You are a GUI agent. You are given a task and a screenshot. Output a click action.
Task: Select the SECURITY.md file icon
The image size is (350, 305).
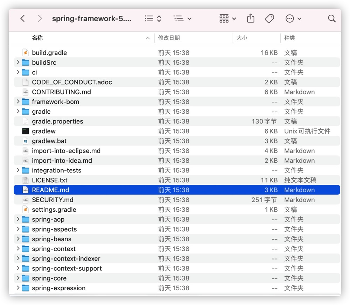26,200
